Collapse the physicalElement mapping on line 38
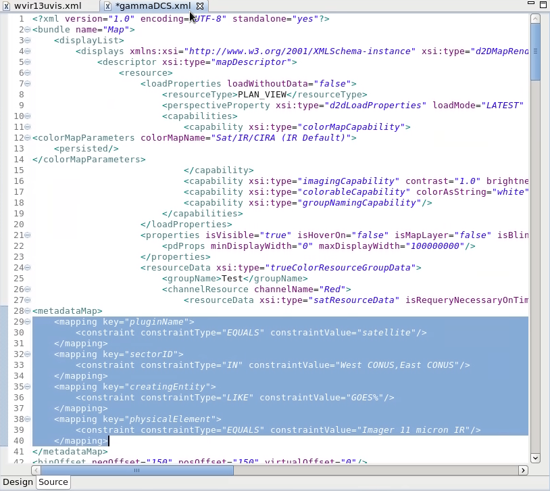Image resolution: width=550 pixels, height=491 pixels. [27, 419]
